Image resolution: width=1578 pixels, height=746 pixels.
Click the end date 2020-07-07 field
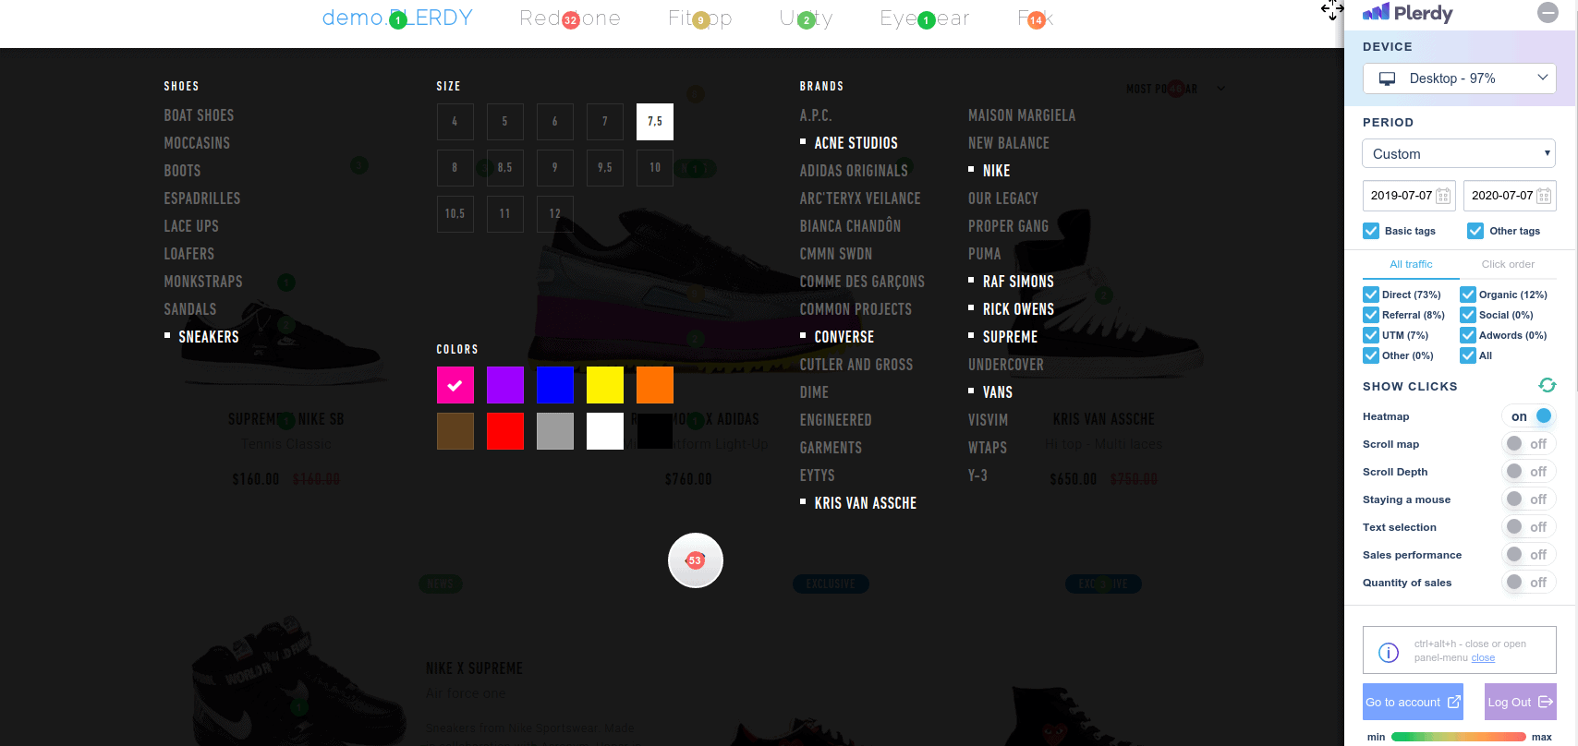tap(1510, 196)
